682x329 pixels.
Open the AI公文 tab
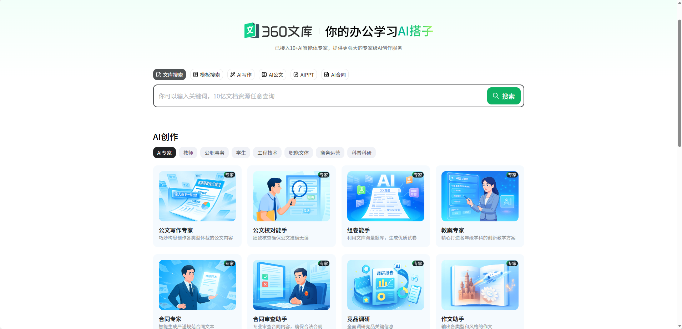point(272,74)
